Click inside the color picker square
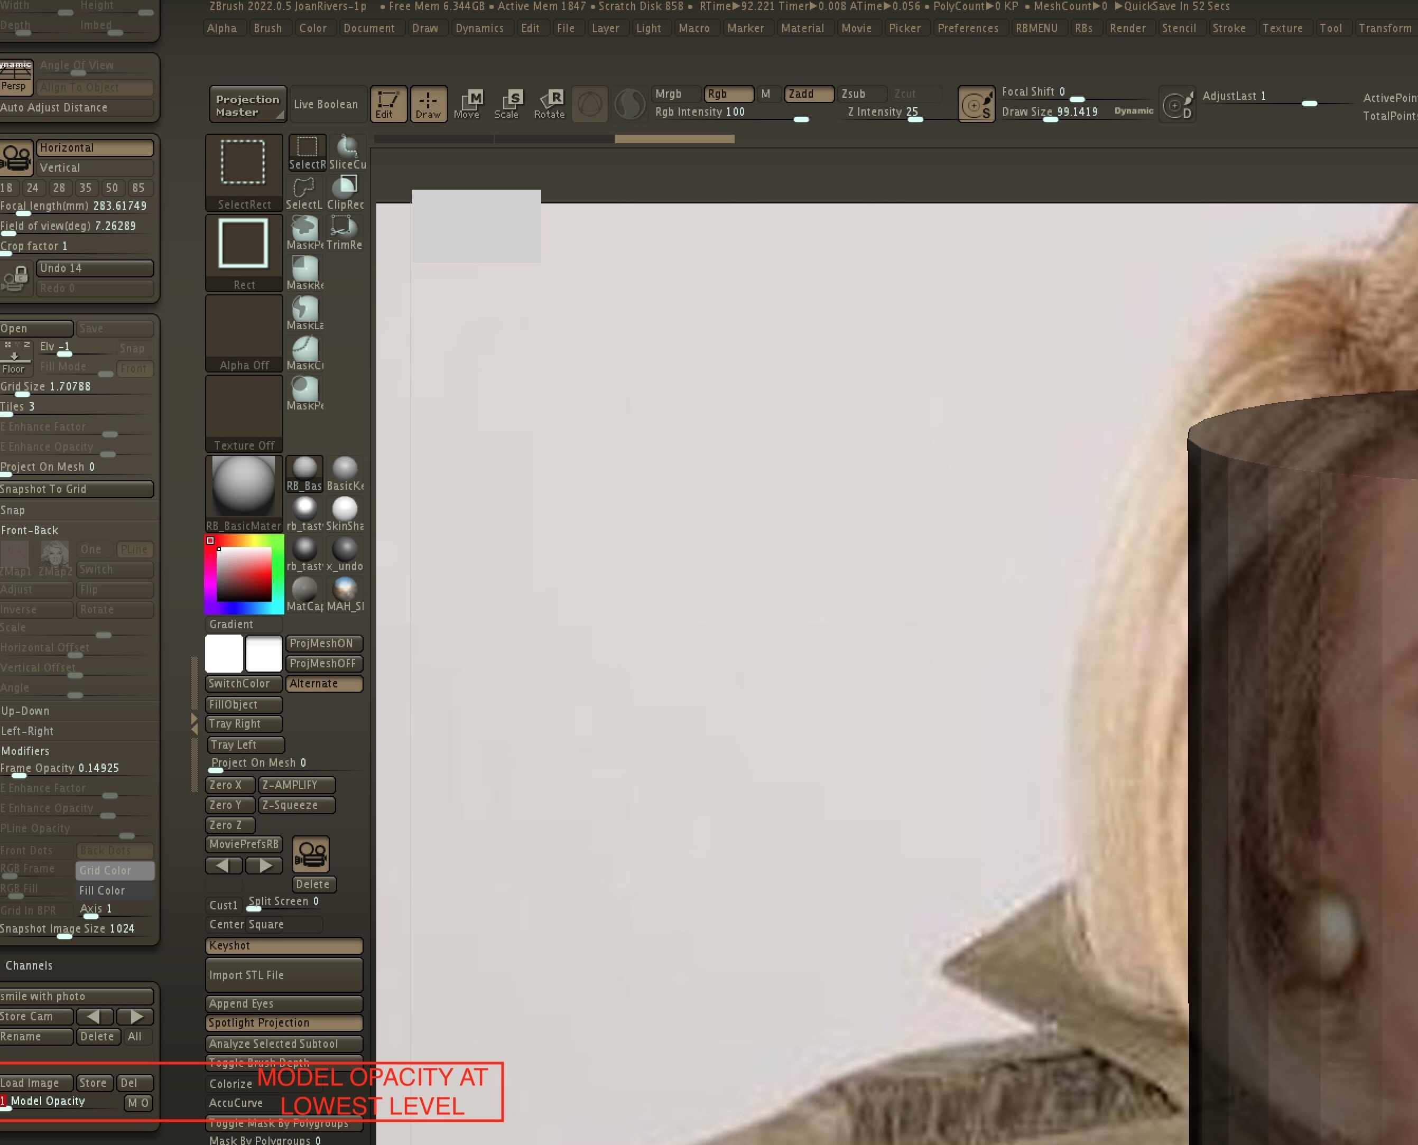This screenshot has height=1145, width=1418. 244,574
